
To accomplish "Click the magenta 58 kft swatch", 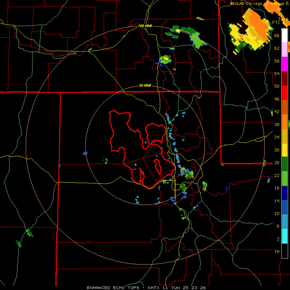I will click(x=285, y=64).
